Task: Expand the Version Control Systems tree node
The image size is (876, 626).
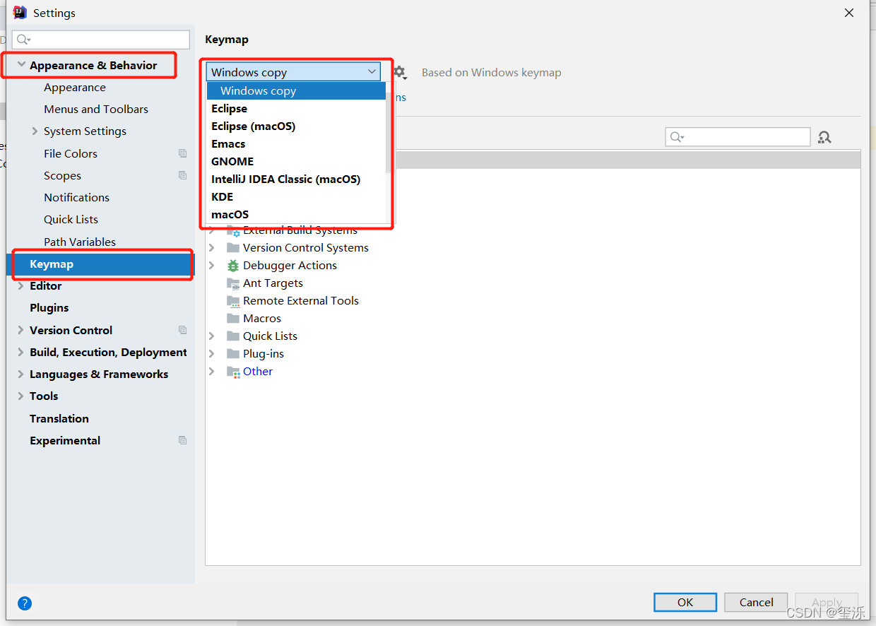Action: click(x=212, y=248)
